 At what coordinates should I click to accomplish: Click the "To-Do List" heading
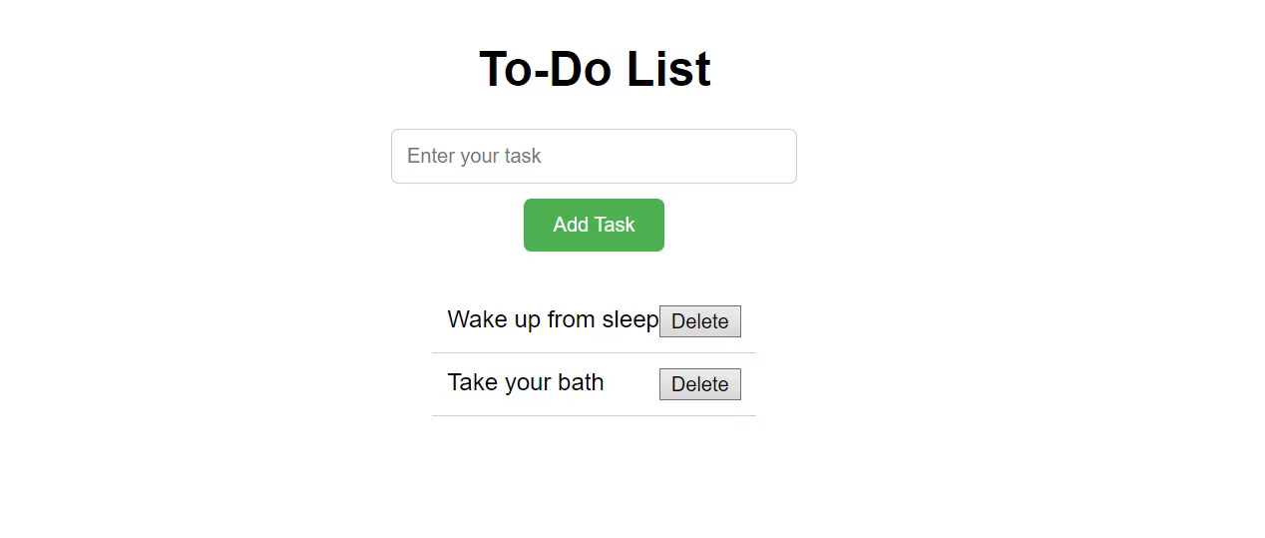click(x=595, y=69)
